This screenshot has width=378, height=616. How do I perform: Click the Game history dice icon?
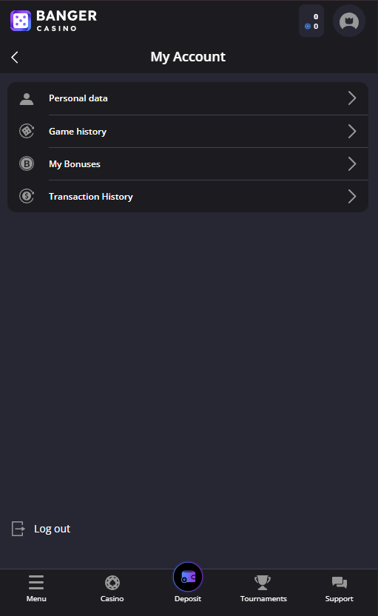[27, 131]
